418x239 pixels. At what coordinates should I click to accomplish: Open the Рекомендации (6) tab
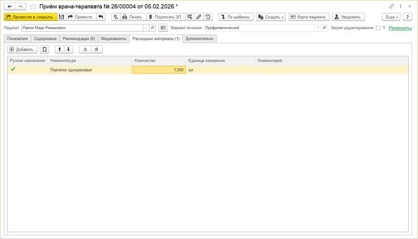tap(79, 39)
